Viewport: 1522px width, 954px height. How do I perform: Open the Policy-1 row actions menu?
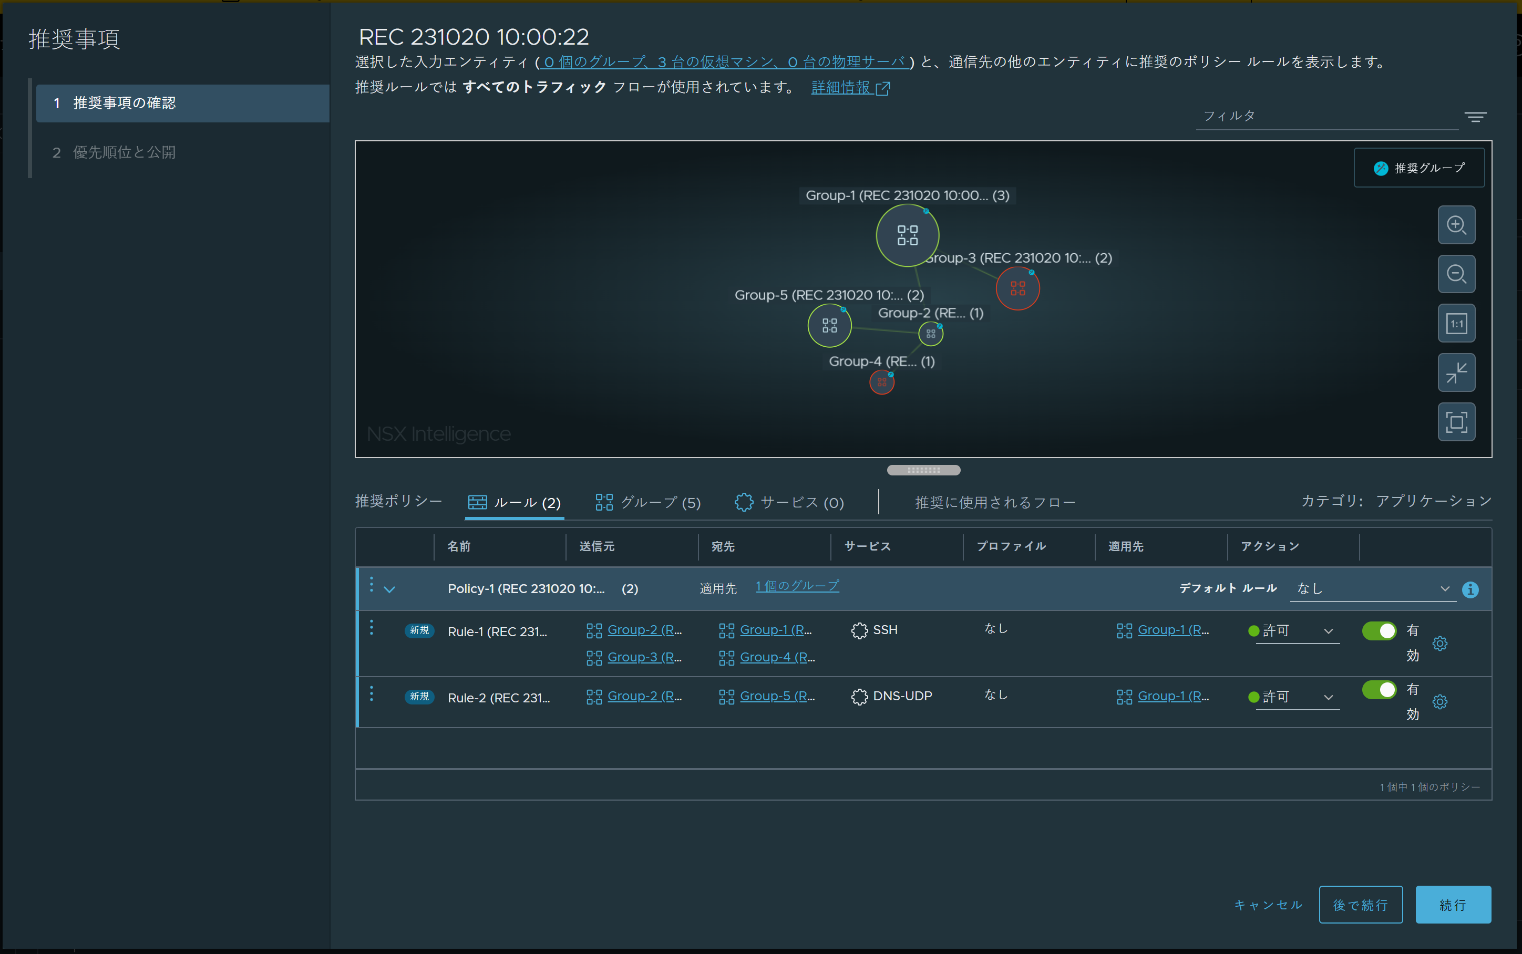pyautogui.click(x=371, y=585)
